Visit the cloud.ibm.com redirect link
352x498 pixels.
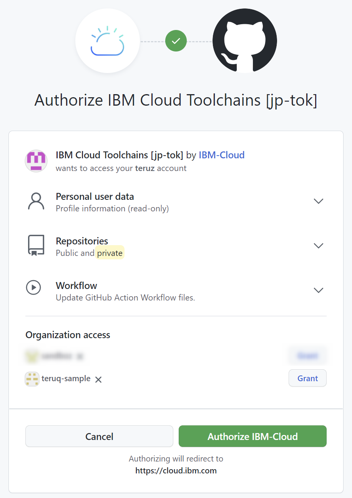pyautogui.click(x=176, y=470)
